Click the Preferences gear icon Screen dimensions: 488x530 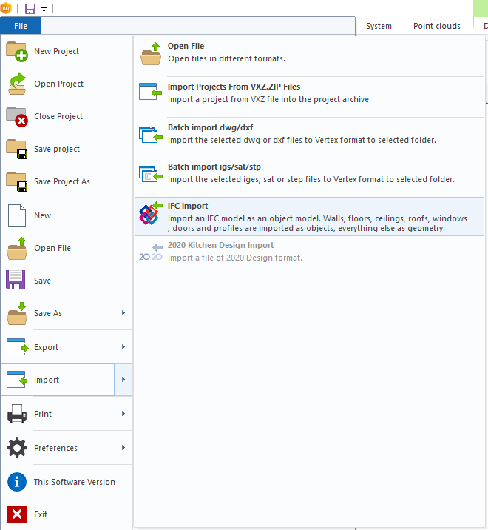pyautogui.click(x=17, y=448)
